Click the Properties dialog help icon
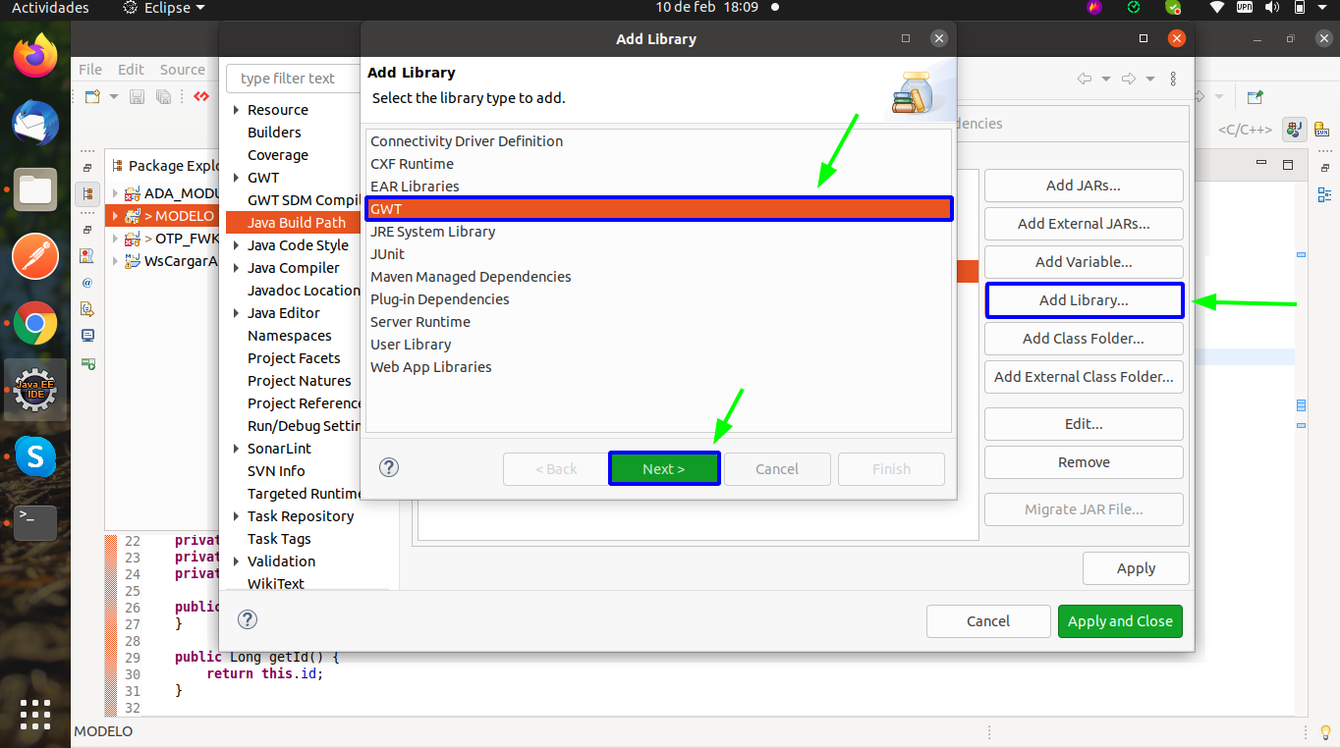1340x748 pixels. click(248, 619)
